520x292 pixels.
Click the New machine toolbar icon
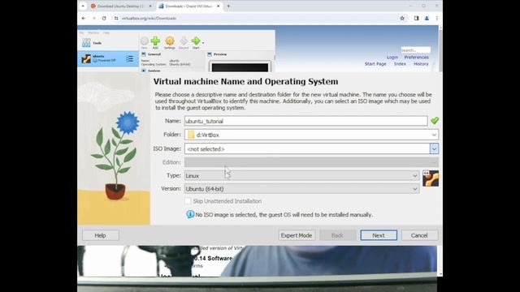(145, 41)
